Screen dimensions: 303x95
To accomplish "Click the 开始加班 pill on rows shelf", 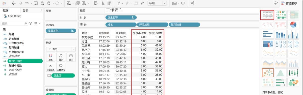I will 153,25.
